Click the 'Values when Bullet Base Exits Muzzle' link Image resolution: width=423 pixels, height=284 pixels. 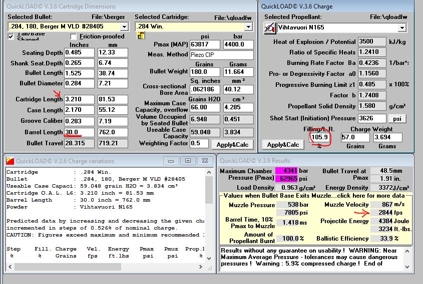coord(315,196)
